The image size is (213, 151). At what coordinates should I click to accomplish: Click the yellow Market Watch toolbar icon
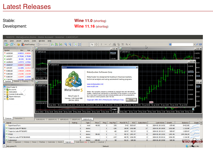point(18,44)
